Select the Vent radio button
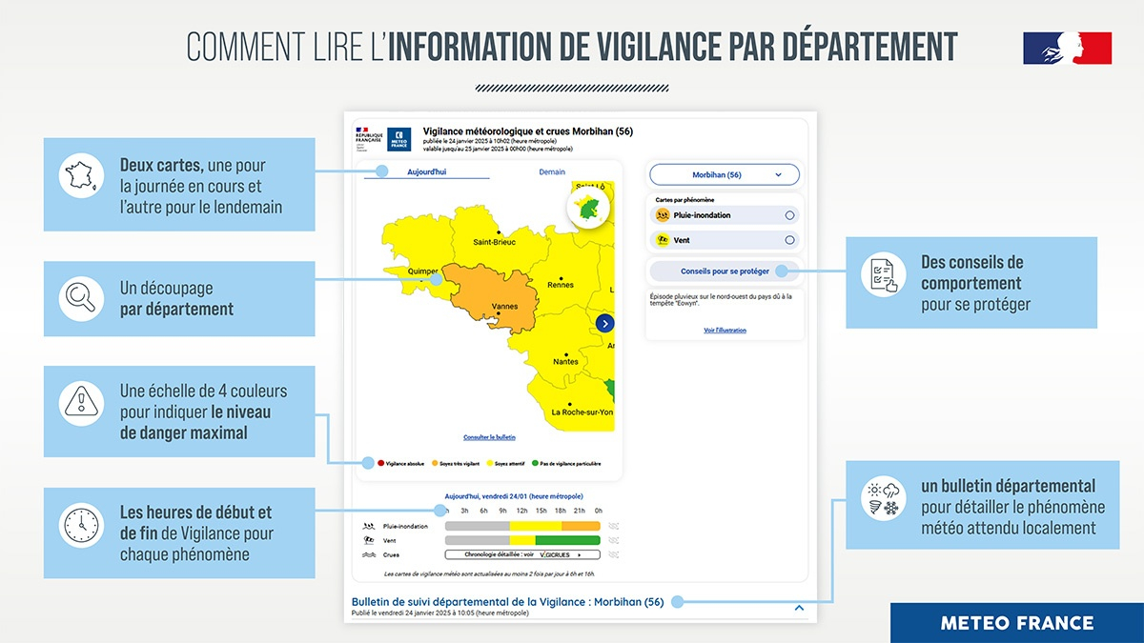This screenshot has width=1144, height=643. click(x=789, y=239)
